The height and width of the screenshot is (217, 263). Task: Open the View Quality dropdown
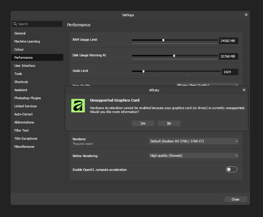pyautogui.click(x=207, y=85)
